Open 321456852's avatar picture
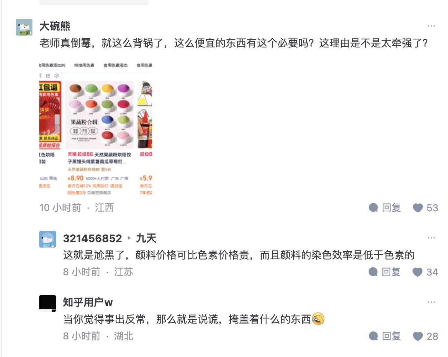The image size is (448, 357). coord(48,239)
